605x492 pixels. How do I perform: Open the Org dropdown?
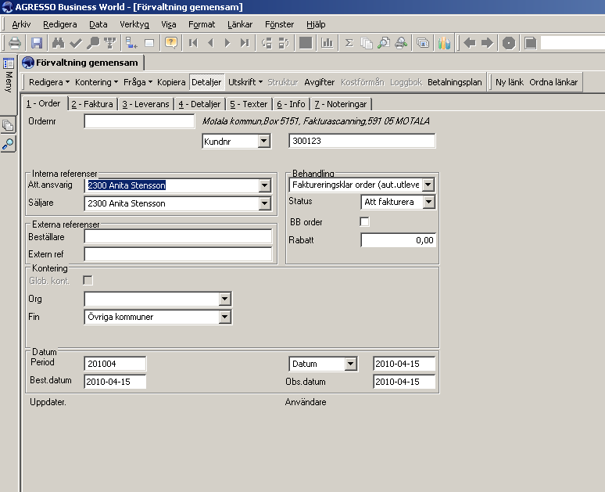[225, 299]
